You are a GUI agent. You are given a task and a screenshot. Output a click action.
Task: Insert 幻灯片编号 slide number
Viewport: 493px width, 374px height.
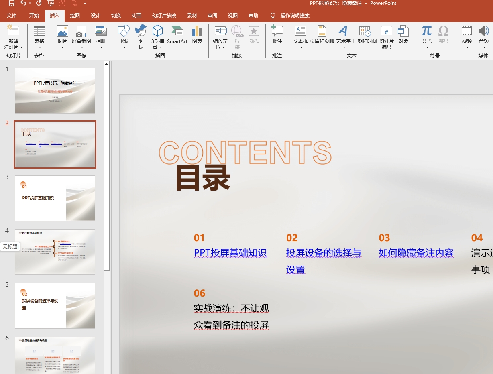pyautogui.click(x=387, y=37)
